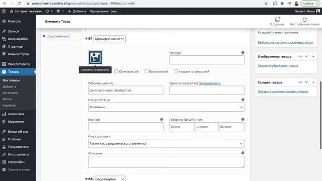Open the Атрибуты submenu
The width and height of the screenshot is (322, 181).
pos(9,105)
